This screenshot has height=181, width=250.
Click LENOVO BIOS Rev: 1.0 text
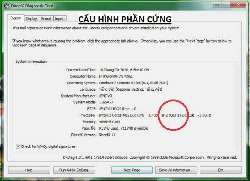click(117, 109)
